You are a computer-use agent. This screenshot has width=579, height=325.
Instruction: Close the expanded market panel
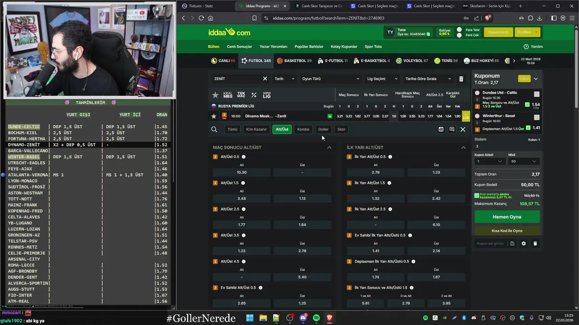[x=463, y=130]
